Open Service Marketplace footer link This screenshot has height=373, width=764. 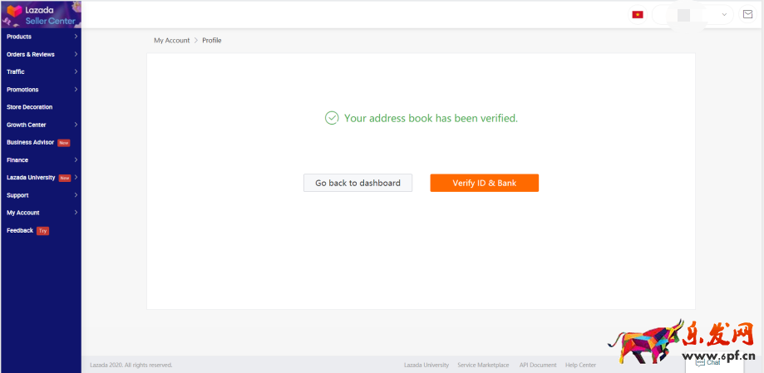483,365
